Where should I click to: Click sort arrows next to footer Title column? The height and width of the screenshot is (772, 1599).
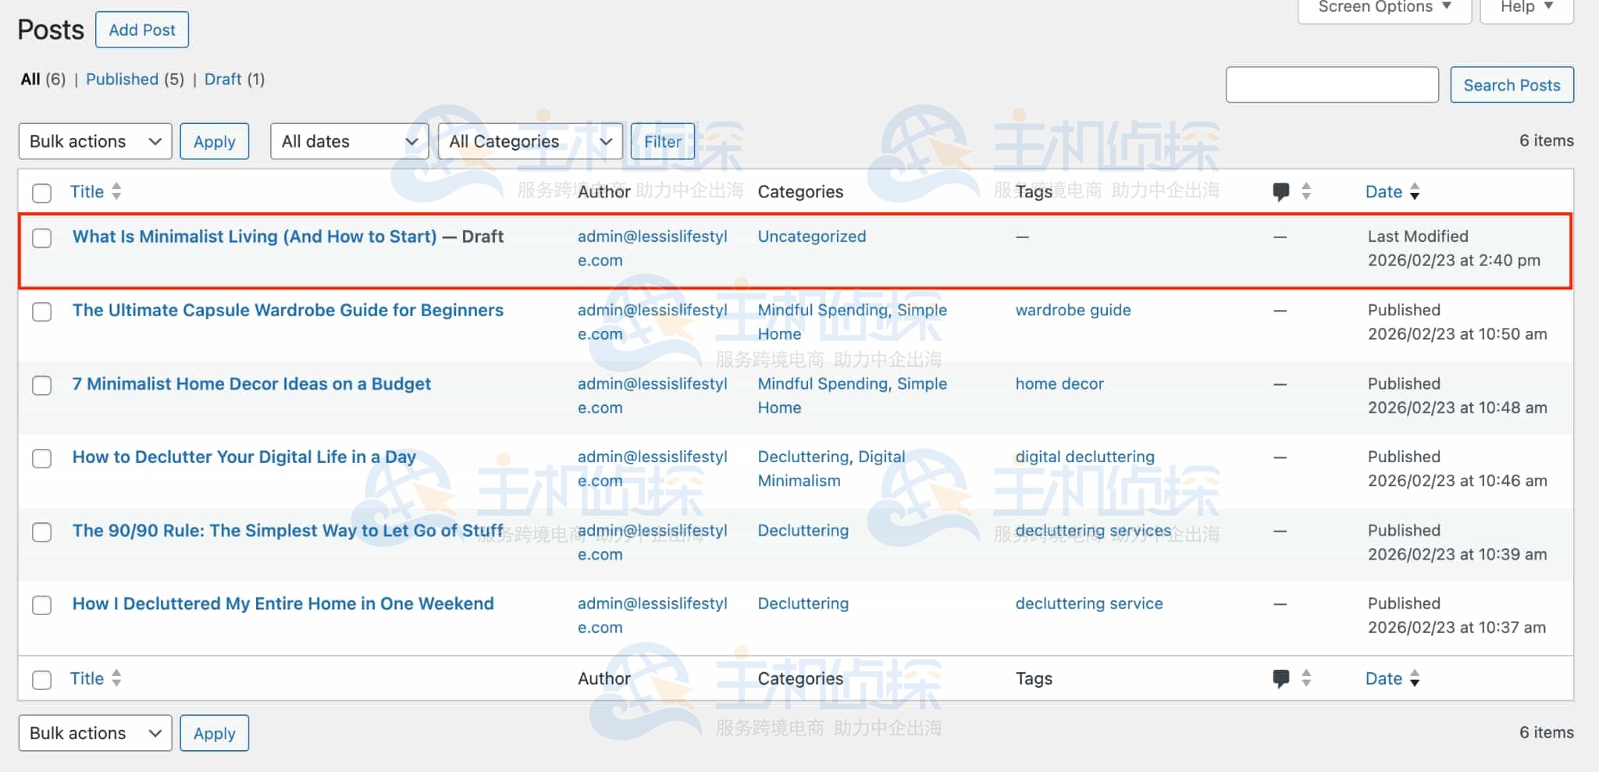pyautogui.click(x=116, y=678)
